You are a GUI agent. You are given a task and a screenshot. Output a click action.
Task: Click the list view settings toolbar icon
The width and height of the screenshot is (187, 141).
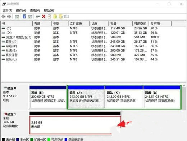tap(67, 16)
